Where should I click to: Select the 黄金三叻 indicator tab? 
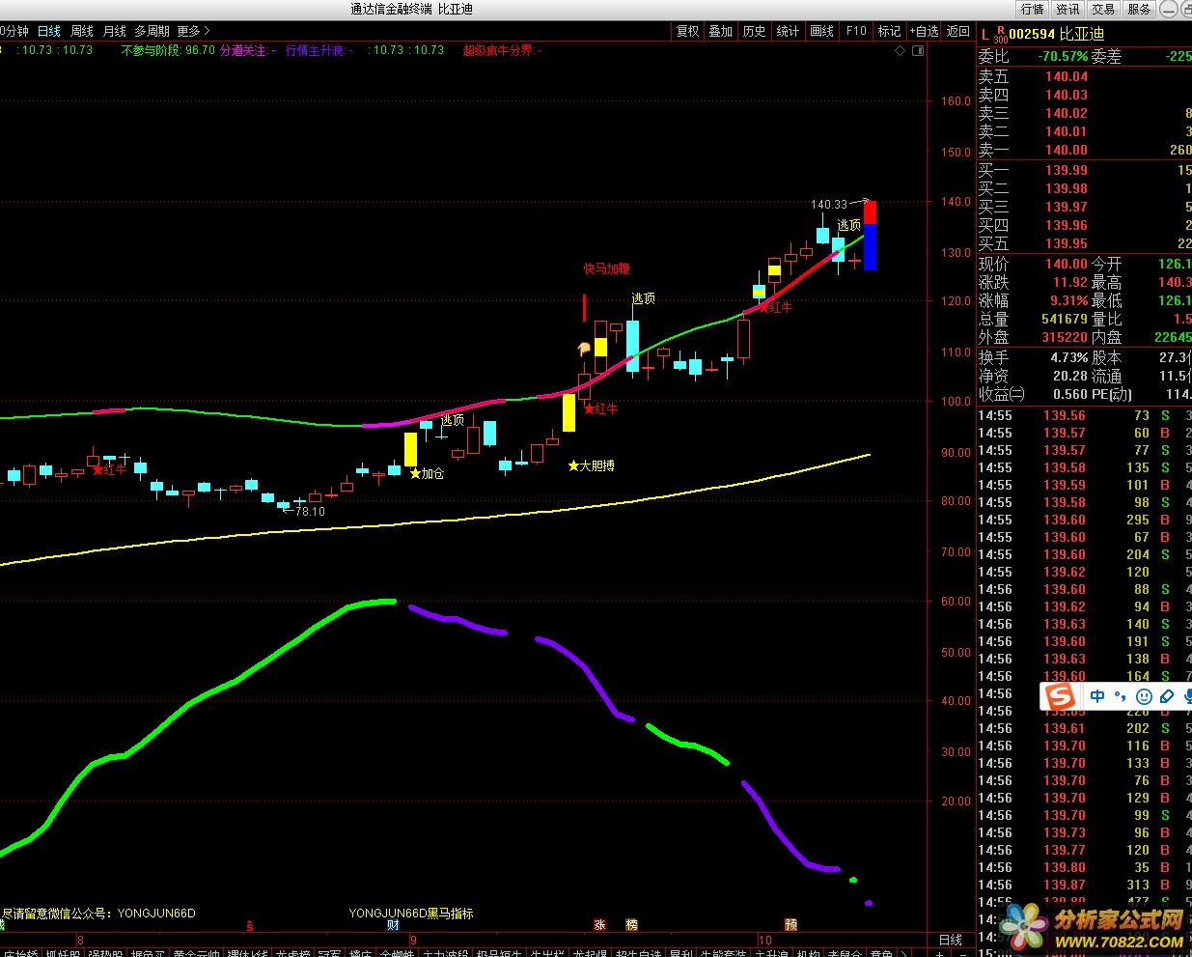pos(196,954)
